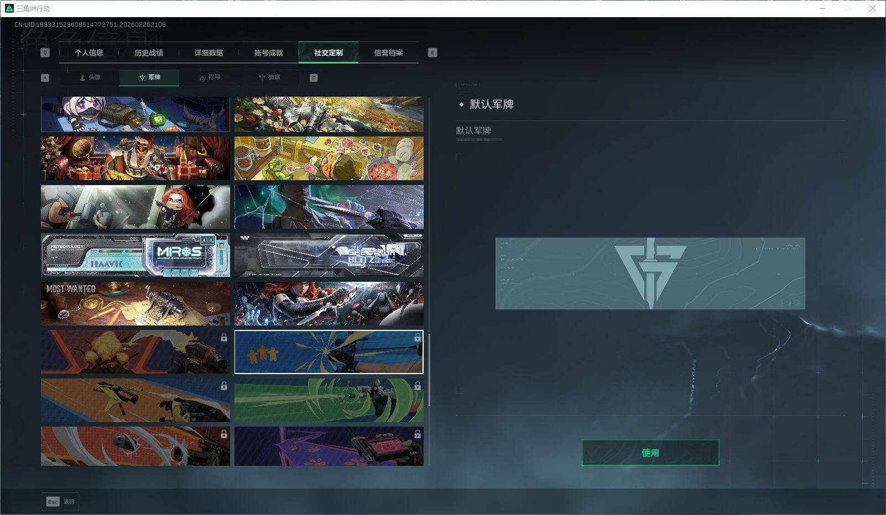The image size is (886, 515).
Task: Select the blue gingerbread crossbow dog tag
Action: 329,352
